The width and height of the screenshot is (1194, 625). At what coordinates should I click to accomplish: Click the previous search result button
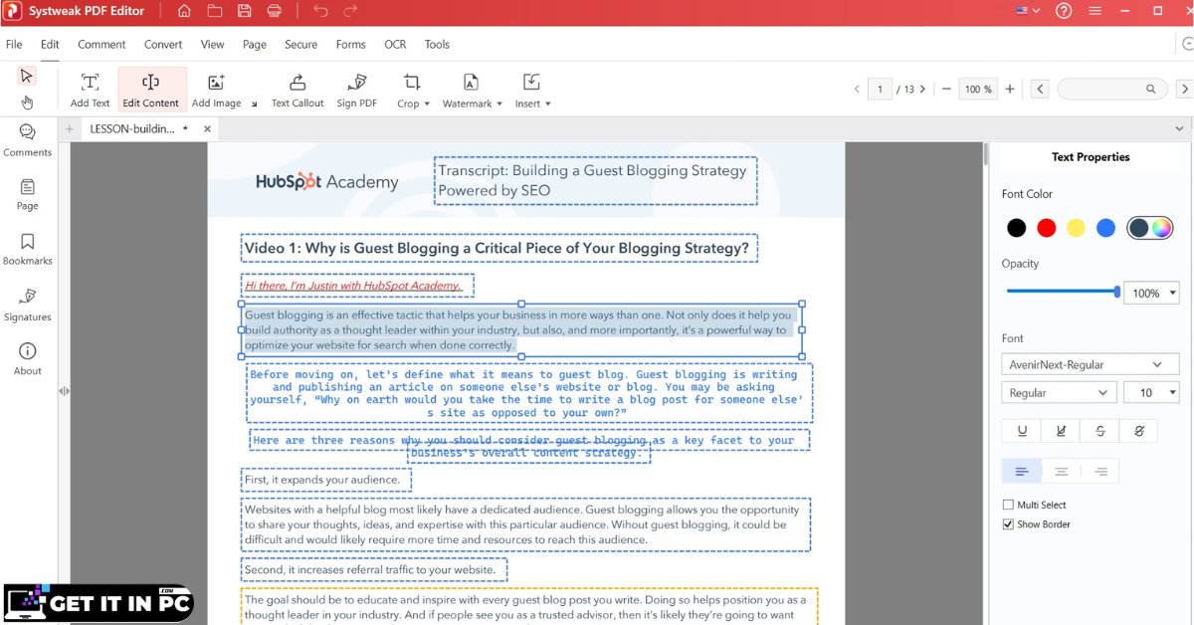coord(1040,90)
